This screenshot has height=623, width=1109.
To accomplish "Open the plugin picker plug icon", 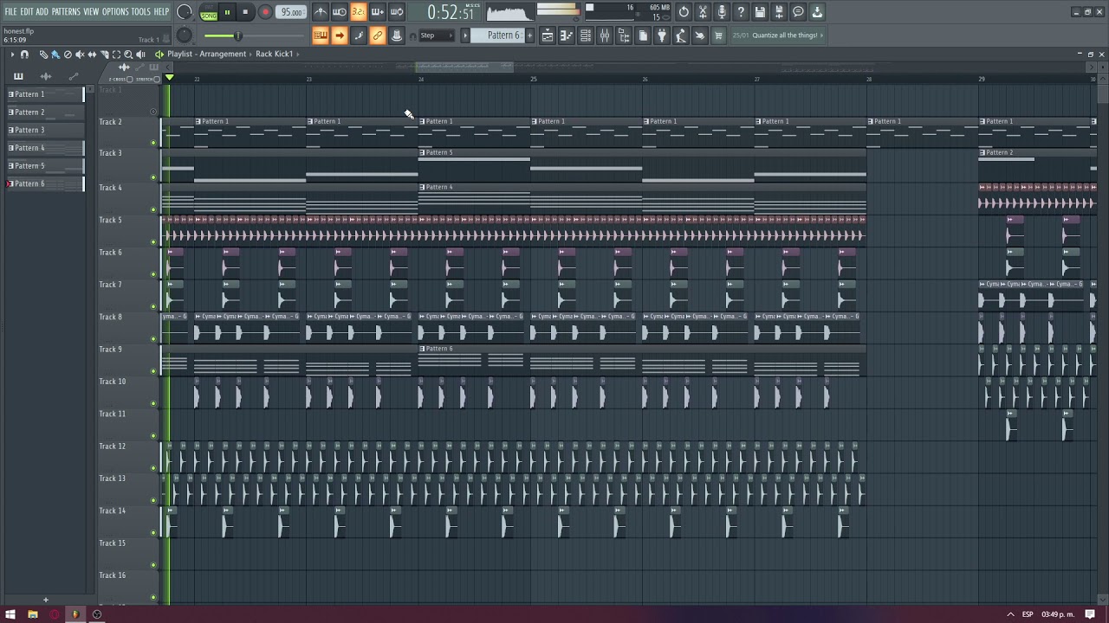I will pos(662,35).
